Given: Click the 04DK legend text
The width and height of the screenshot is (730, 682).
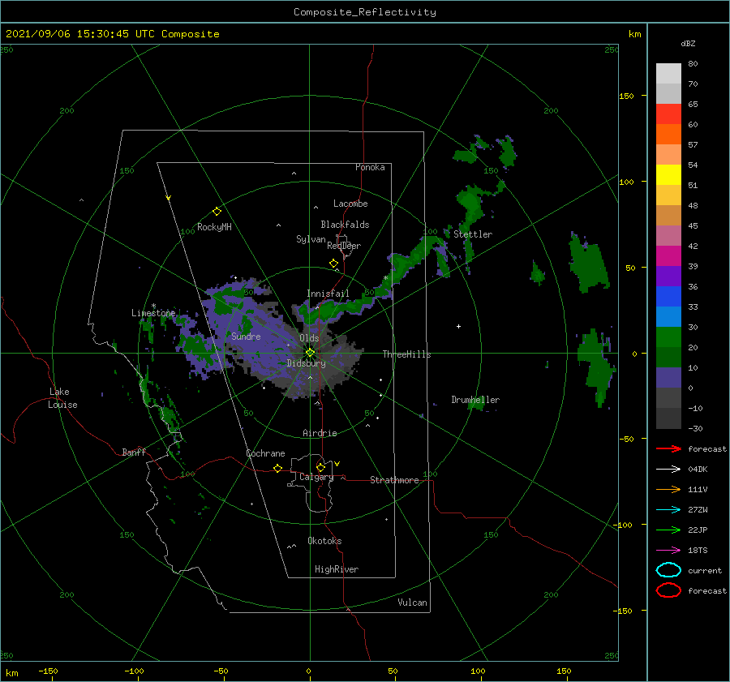Looking at the screenshot, I should point(698,470).
